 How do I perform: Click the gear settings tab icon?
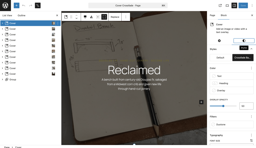pos(219,41)
